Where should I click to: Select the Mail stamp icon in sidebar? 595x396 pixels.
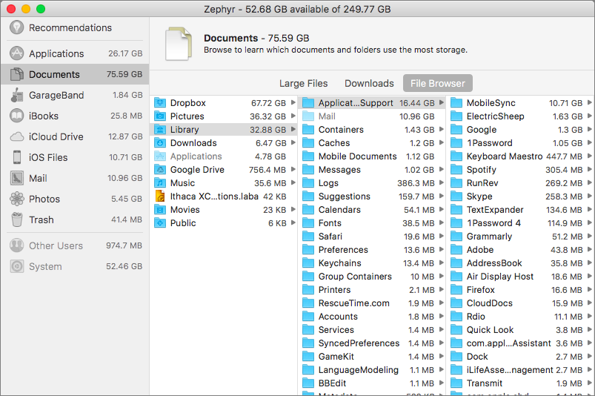click(16, 178)
